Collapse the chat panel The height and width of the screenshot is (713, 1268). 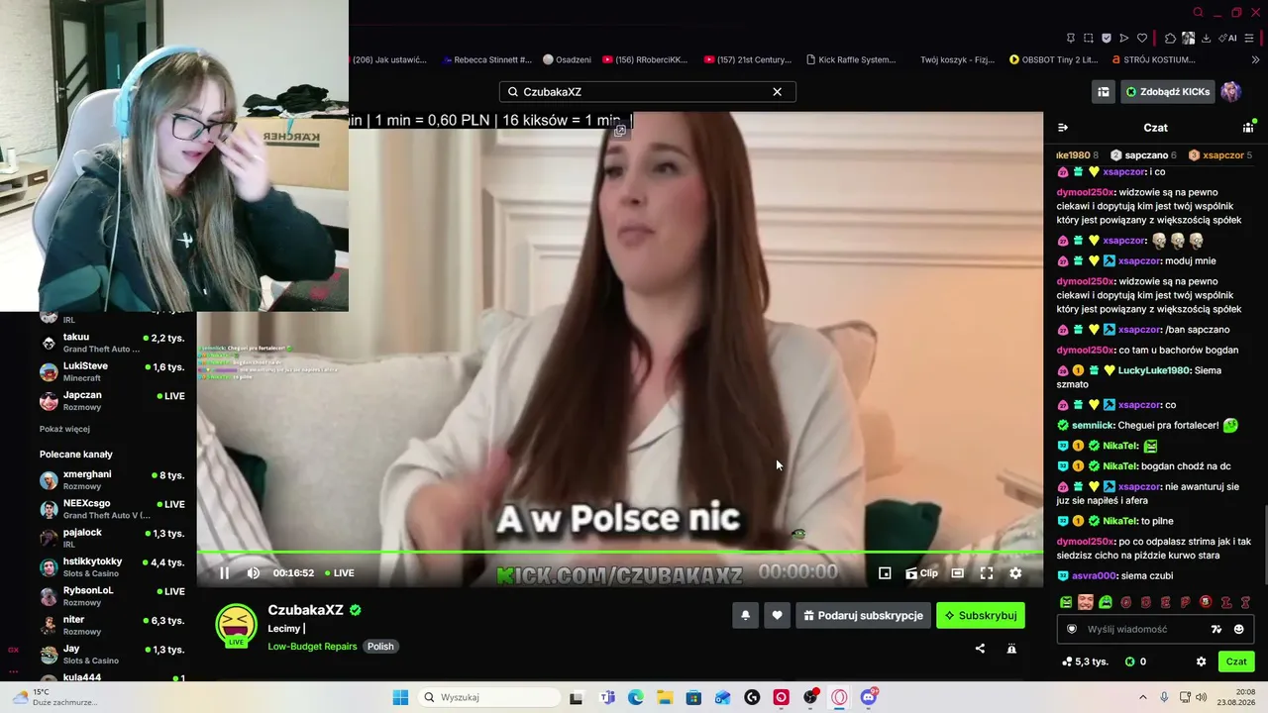point(1063,128)
